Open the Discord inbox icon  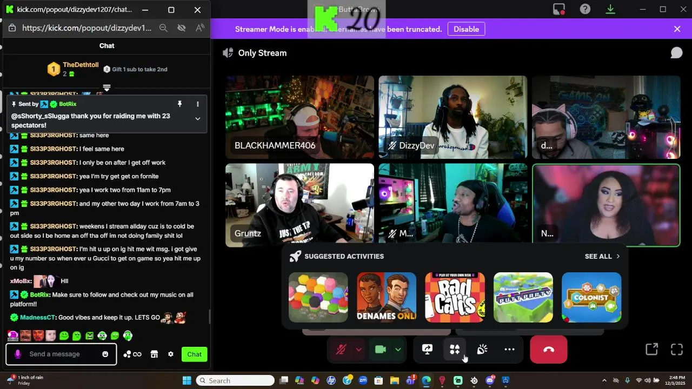point(559,9)
